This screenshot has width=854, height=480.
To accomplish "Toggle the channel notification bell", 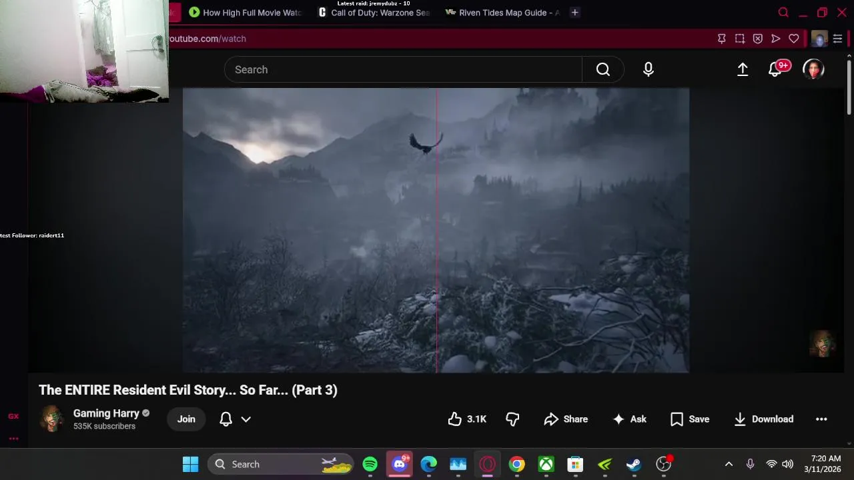I will [x=226, y=419].
